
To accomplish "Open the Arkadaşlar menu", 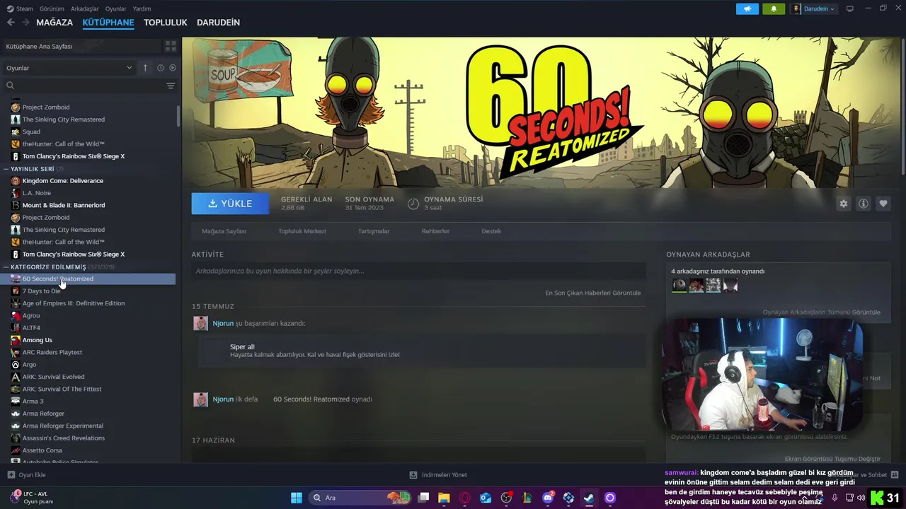I will point(85,8).
